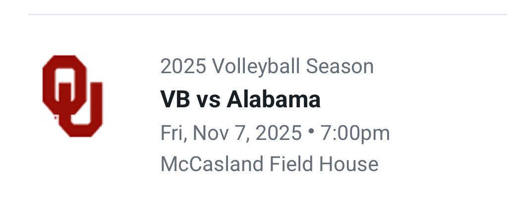
Task: Open the "VB vs Alabama" event title
Action: tap(240, 99)
